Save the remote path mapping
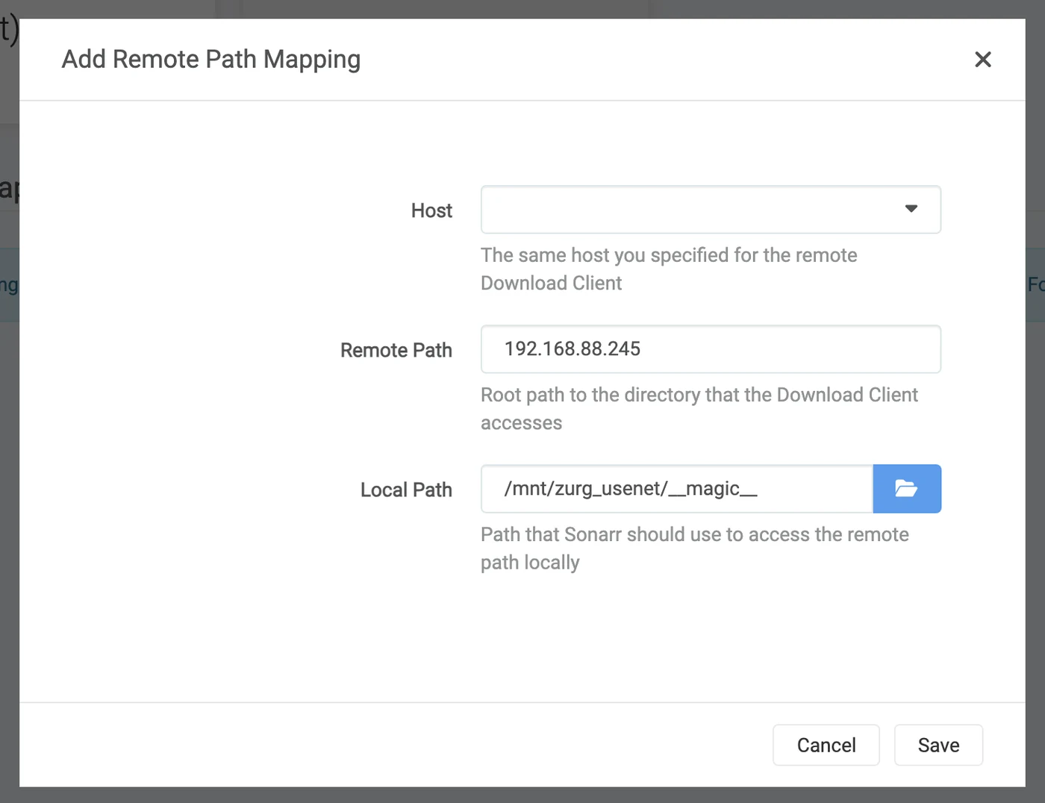The image size is (1045, 803). pos(938,745)
